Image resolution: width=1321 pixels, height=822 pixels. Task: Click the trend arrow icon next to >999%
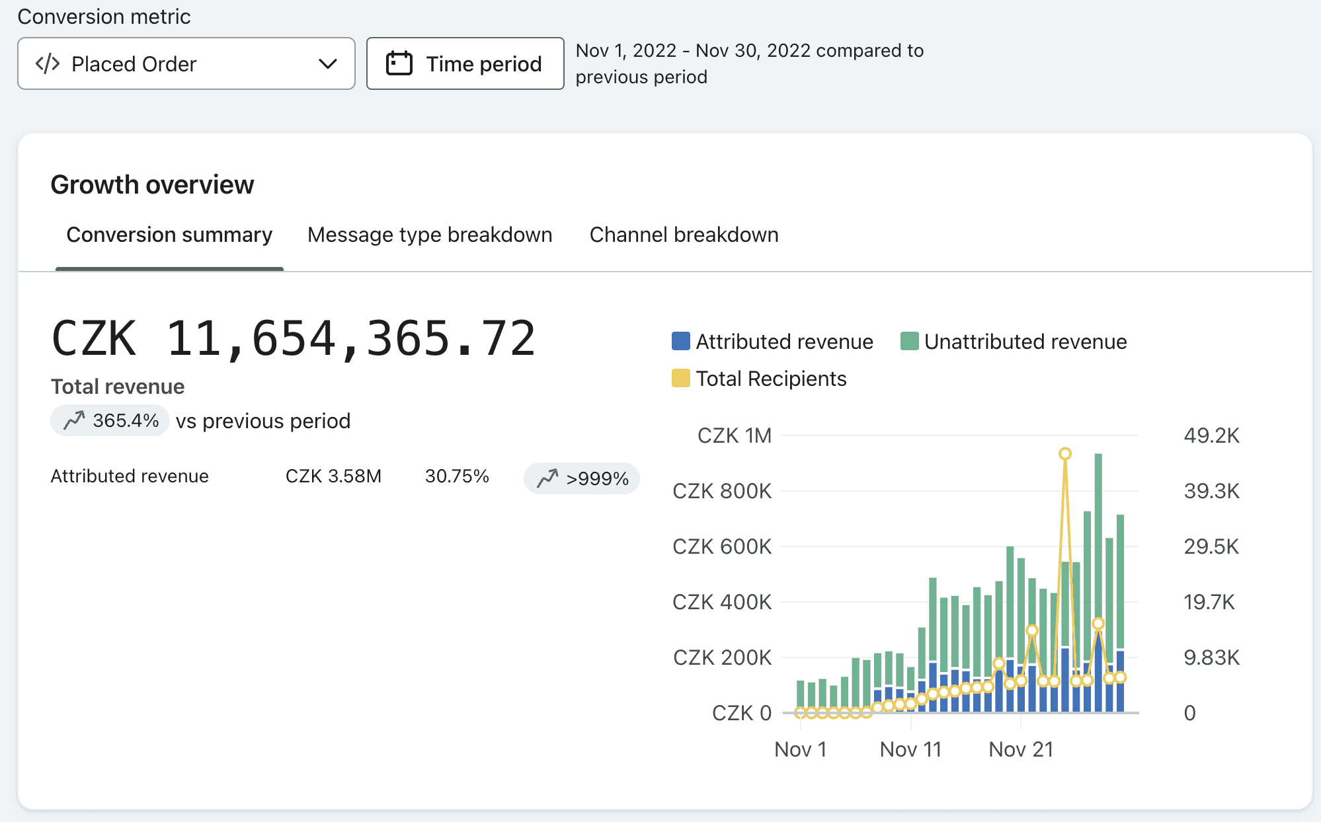point(547,478)
